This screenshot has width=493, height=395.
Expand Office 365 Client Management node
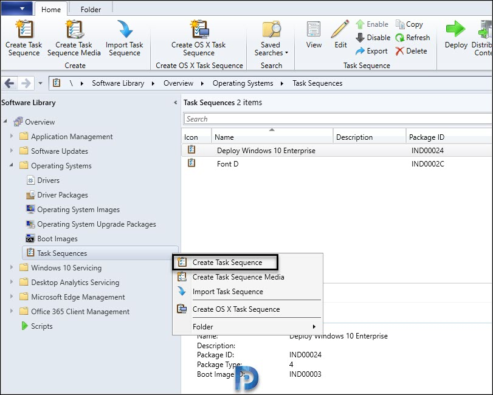[12, 311]
